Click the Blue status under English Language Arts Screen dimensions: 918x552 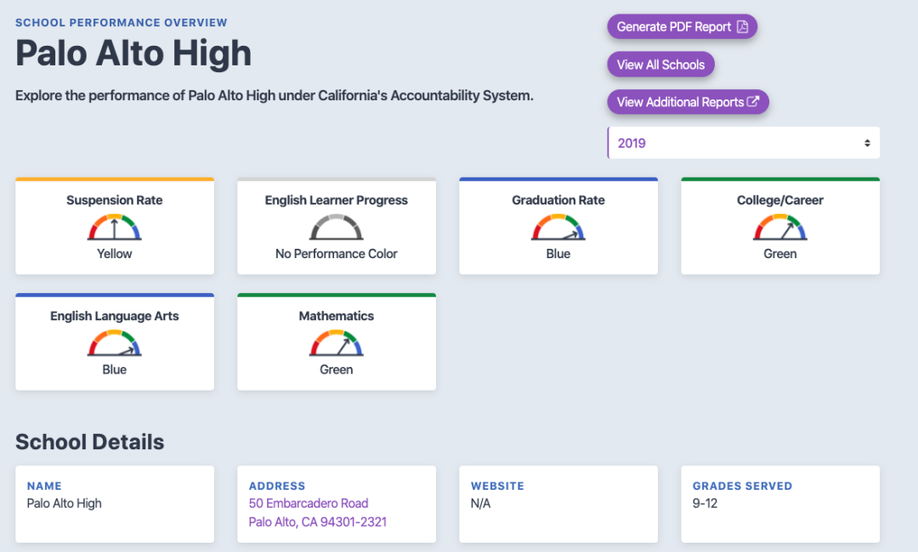coord(115,369)
